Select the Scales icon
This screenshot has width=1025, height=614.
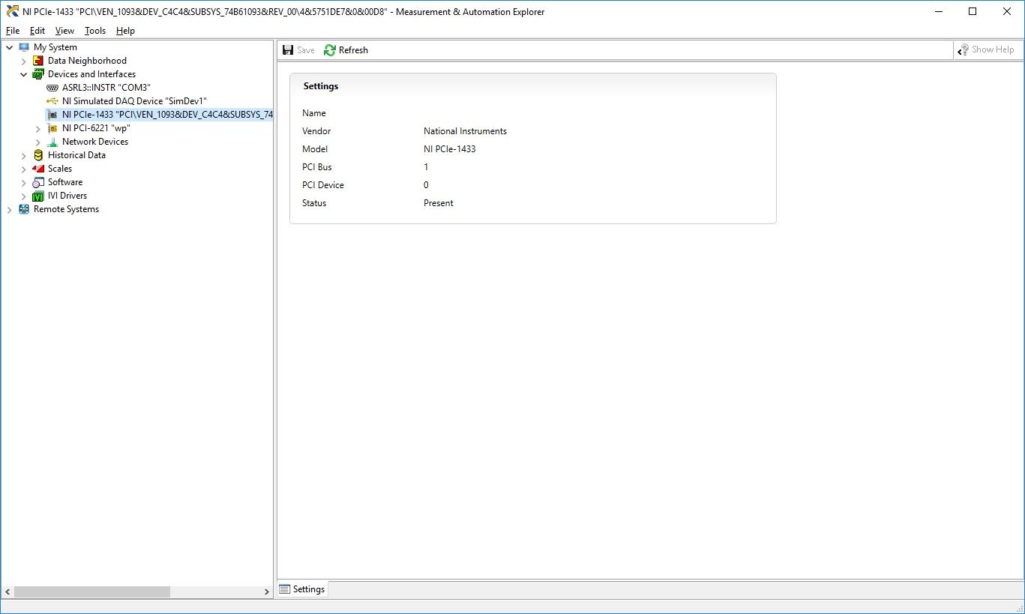[x=38, y=168]
